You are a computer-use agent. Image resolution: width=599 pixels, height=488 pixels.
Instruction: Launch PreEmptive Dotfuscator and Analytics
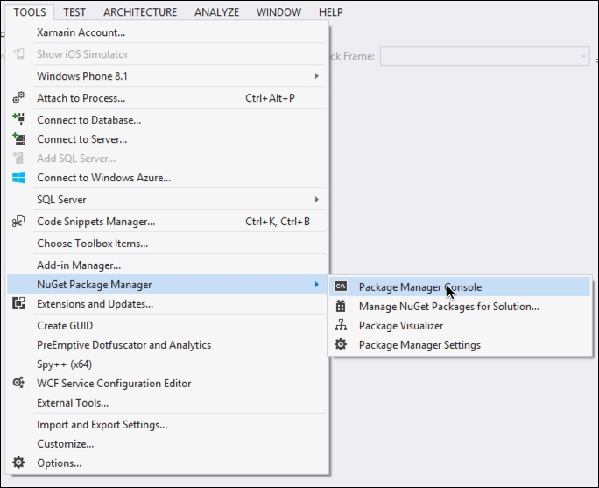[x=167, y=344]
